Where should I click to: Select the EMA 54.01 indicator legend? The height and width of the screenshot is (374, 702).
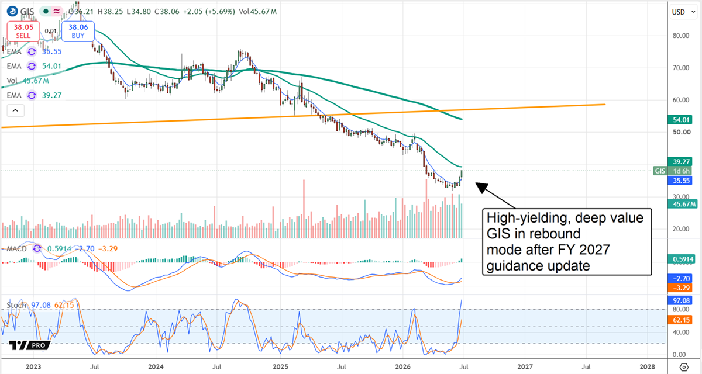[x=35, y=66]
